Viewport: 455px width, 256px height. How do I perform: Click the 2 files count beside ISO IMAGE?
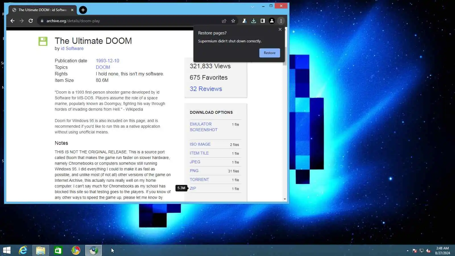pyautogui.click(x=235, y=145)
